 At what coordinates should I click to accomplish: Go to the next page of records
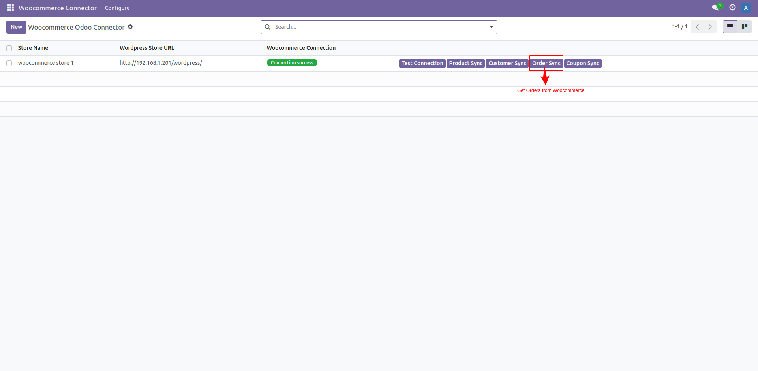pos(710,26)
